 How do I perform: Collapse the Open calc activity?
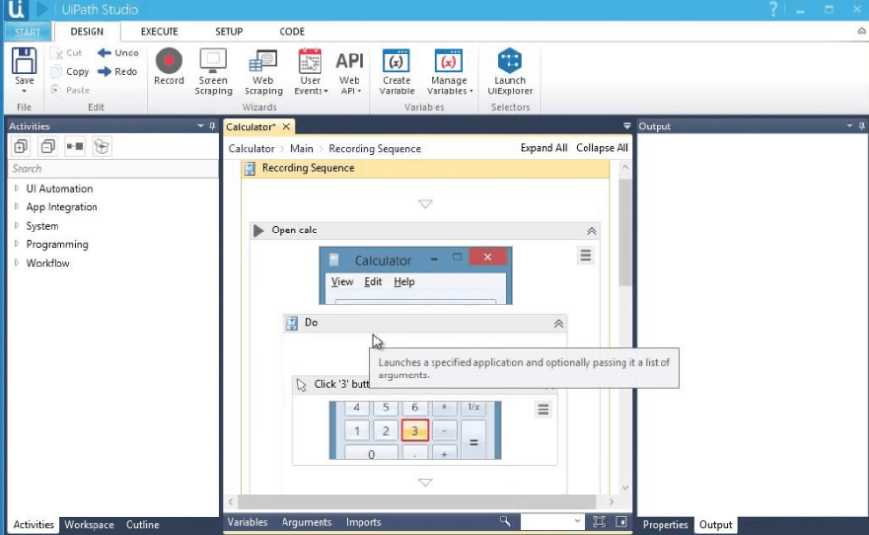coord(592,231)
